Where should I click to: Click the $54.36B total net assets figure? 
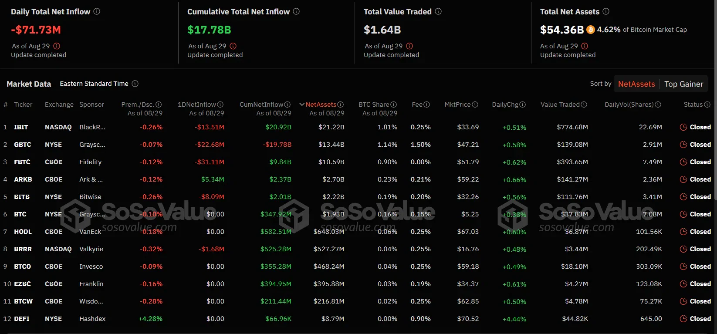click(562, 30)
